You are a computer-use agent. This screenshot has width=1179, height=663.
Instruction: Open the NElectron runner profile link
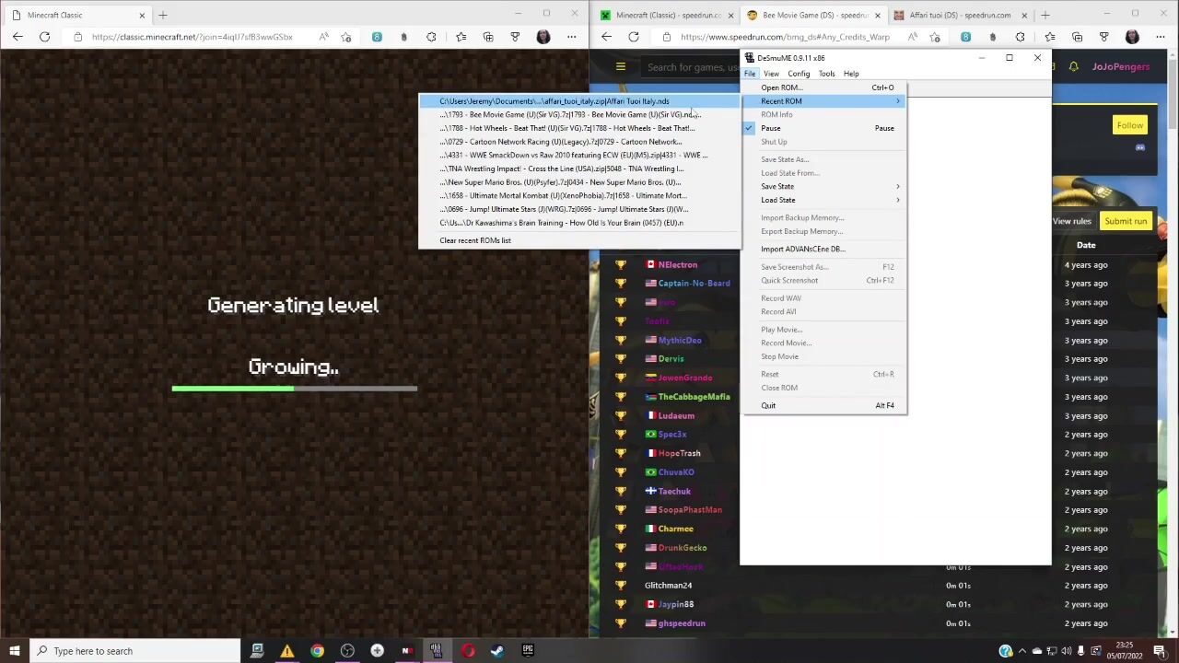677,265
